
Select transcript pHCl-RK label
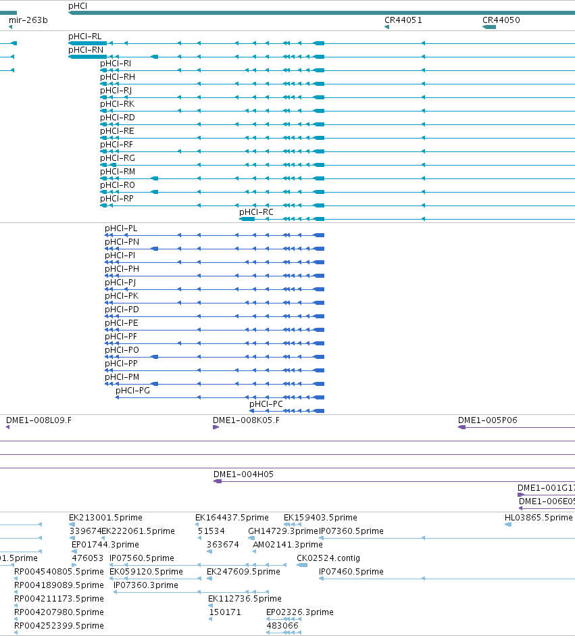(117, 104)
